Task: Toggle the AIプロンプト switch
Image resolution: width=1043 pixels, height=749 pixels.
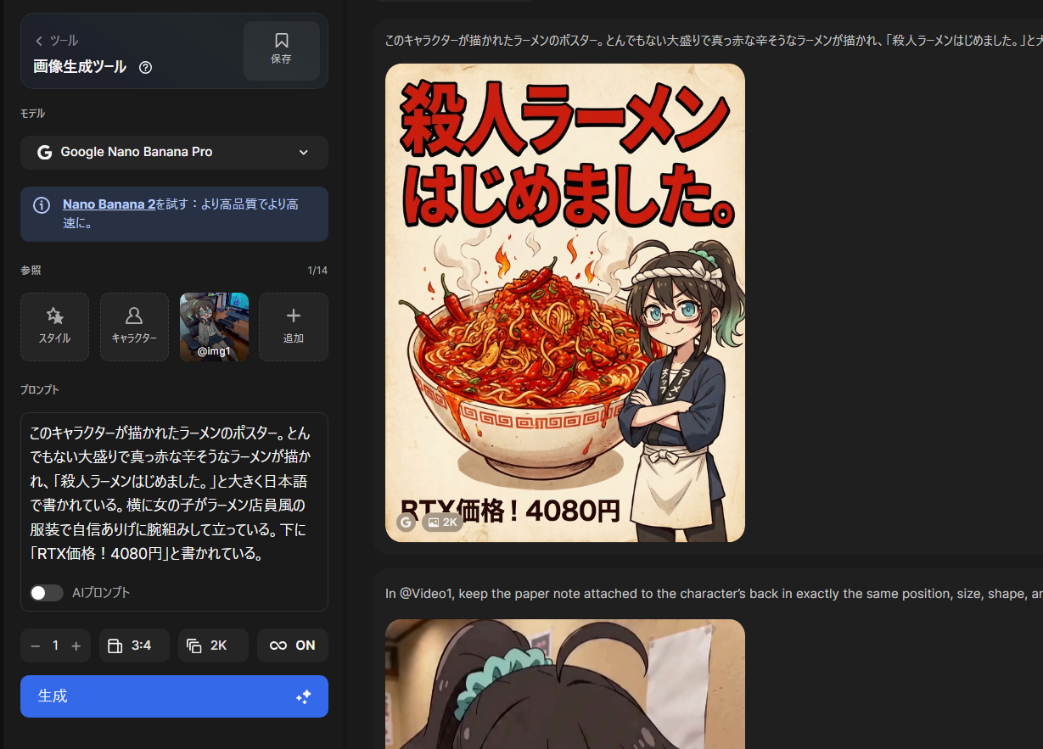Action: pos(47,593)
